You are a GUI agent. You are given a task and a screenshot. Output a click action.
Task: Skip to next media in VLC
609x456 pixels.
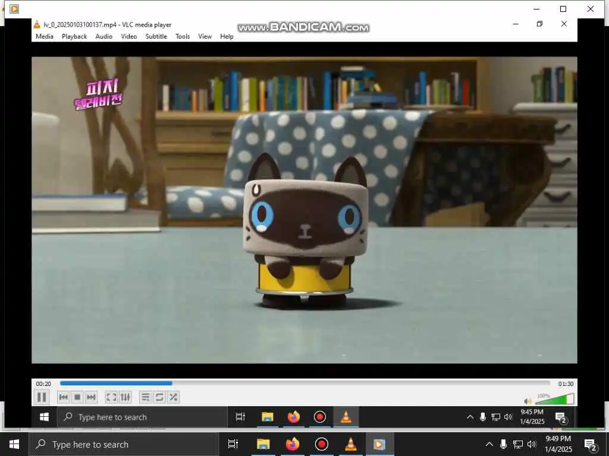click(x=91, y=397)
